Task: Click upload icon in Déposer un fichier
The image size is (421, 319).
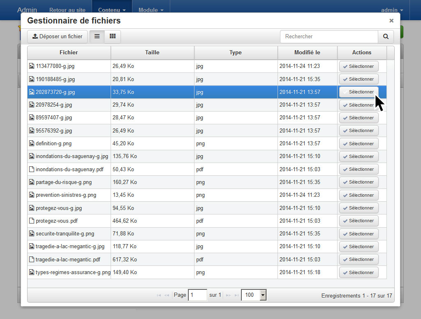Action: (x=35, y=37)
